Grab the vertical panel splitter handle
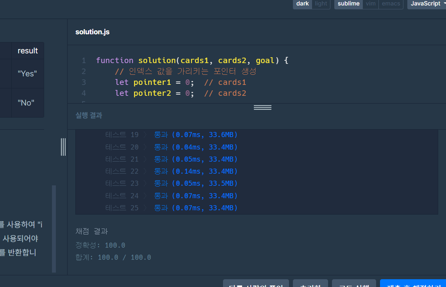The width and height of the screenshot is (446, 287). (x=63, y=147)
